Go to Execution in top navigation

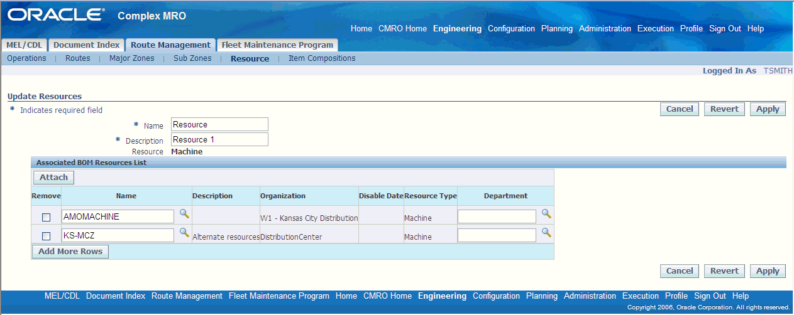click(656, 29)
